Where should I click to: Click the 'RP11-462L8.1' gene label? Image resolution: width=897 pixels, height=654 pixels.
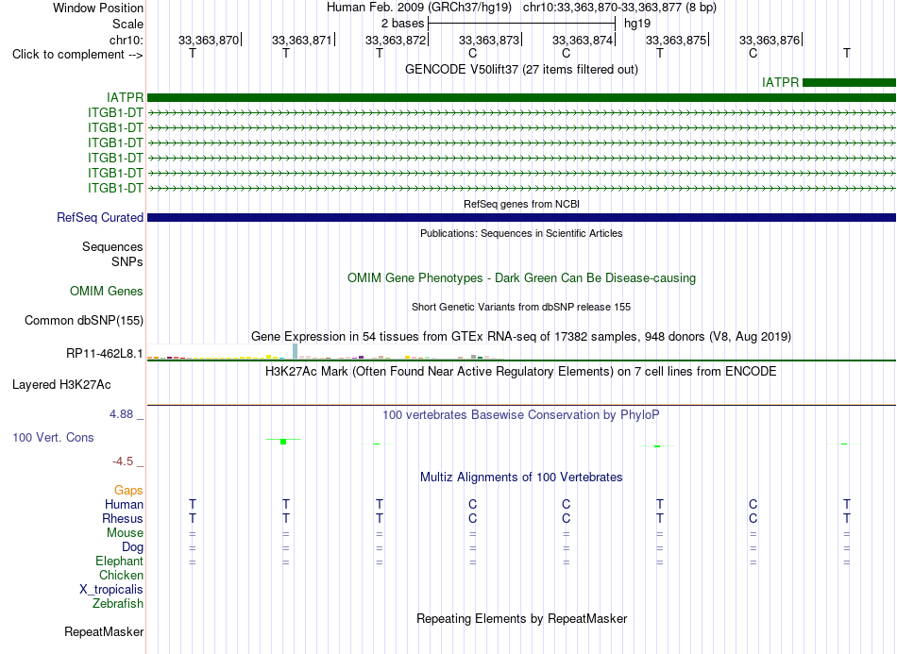tap(105, 353)
